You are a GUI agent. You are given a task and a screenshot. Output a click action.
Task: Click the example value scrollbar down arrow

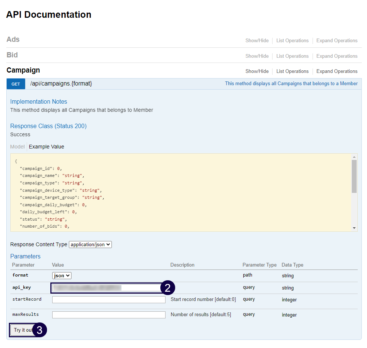click(x=354, y=228)
